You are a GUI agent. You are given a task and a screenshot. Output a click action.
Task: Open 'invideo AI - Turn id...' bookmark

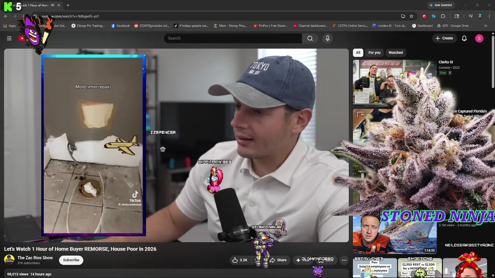[389, 26]
